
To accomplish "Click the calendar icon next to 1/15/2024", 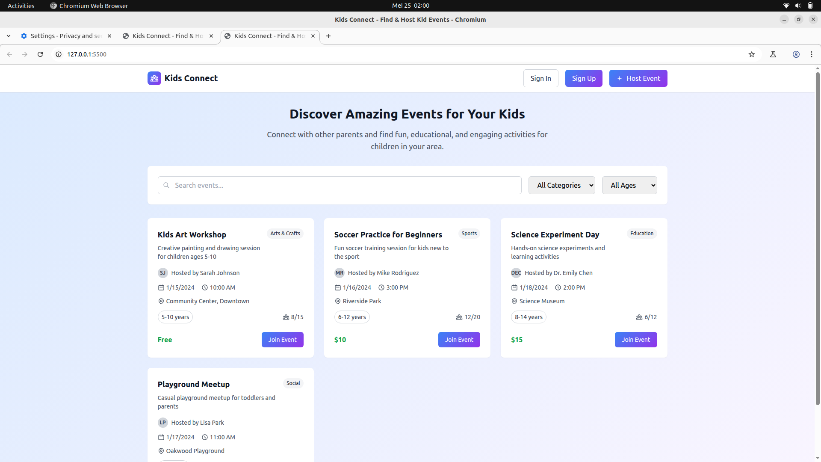I will pos(161,287).
